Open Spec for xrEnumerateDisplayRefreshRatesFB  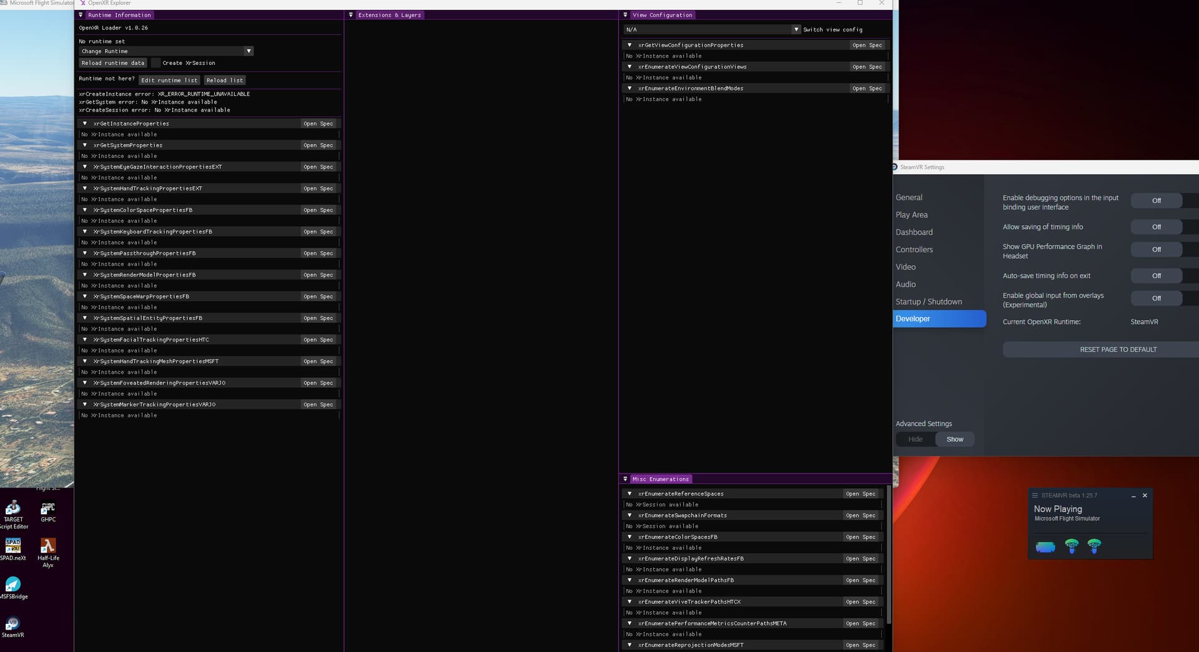pos(861,559)
